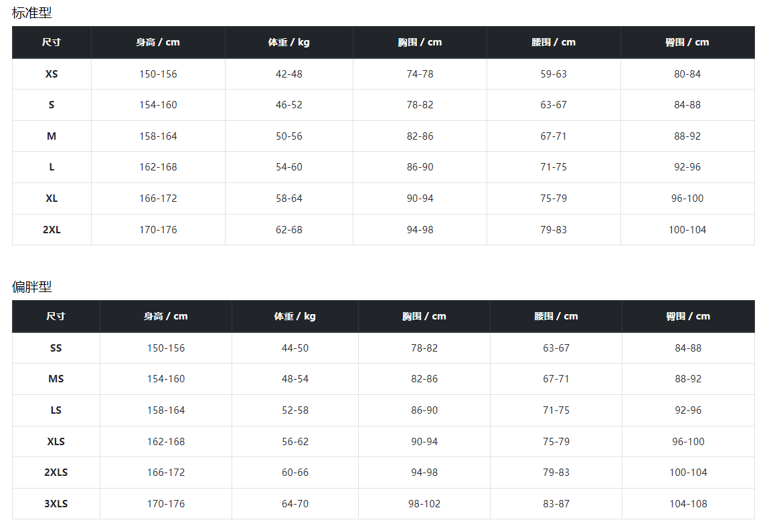Click the 标准型 section title
The width and height of the screenshot is (765, 522).
click(31, 13)
